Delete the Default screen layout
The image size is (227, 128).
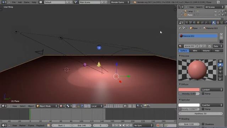coord(71,2)
